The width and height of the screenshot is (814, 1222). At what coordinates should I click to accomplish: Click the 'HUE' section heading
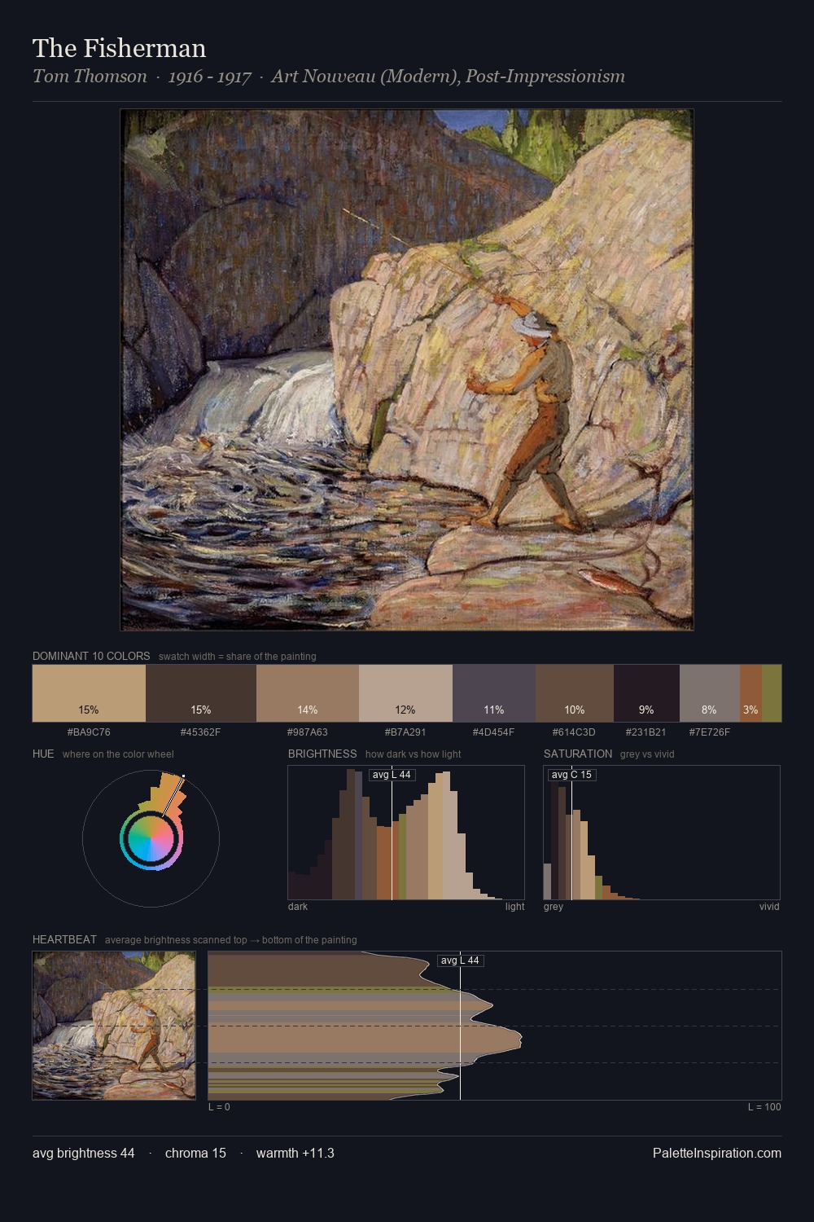pos(43,754)
